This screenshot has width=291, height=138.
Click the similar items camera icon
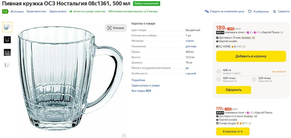point(109,28)
